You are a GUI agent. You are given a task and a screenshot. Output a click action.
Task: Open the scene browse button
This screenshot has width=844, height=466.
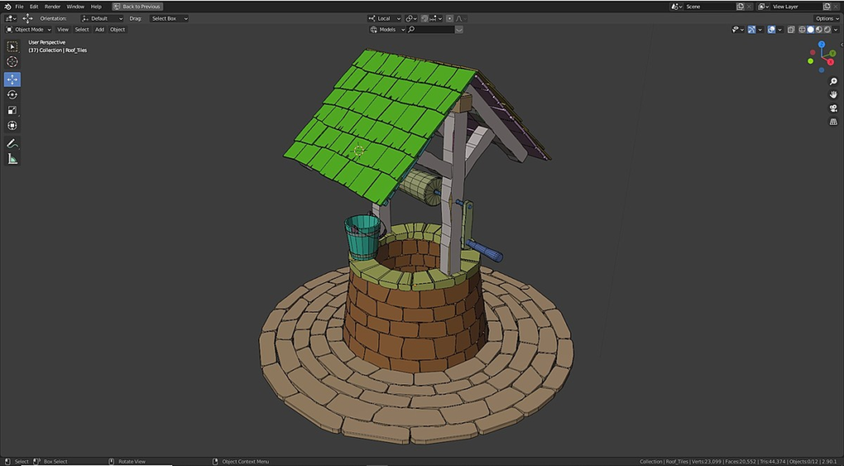[x=676, y=7]
